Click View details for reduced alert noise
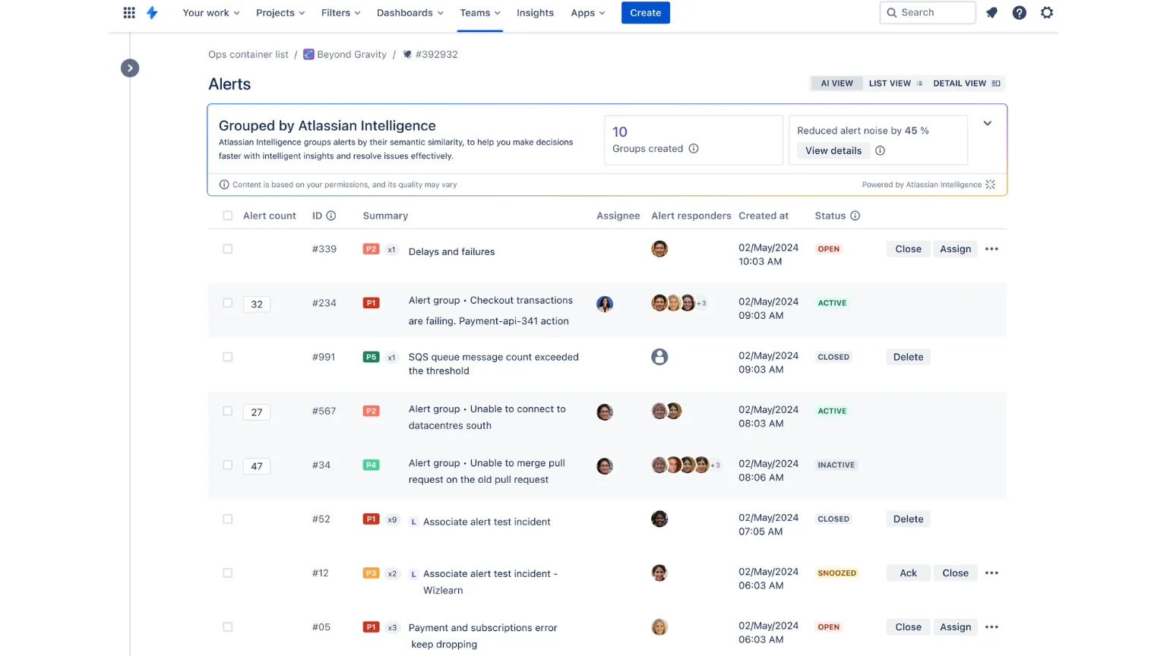The image size is (1167, 656). point(833,150)
